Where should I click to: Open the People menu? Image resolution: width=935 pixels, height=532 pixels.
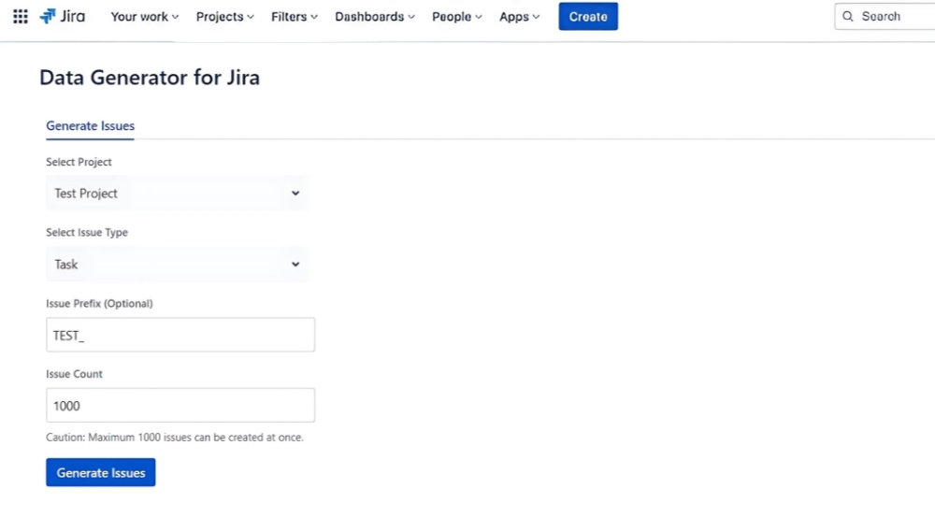point(457,17)
